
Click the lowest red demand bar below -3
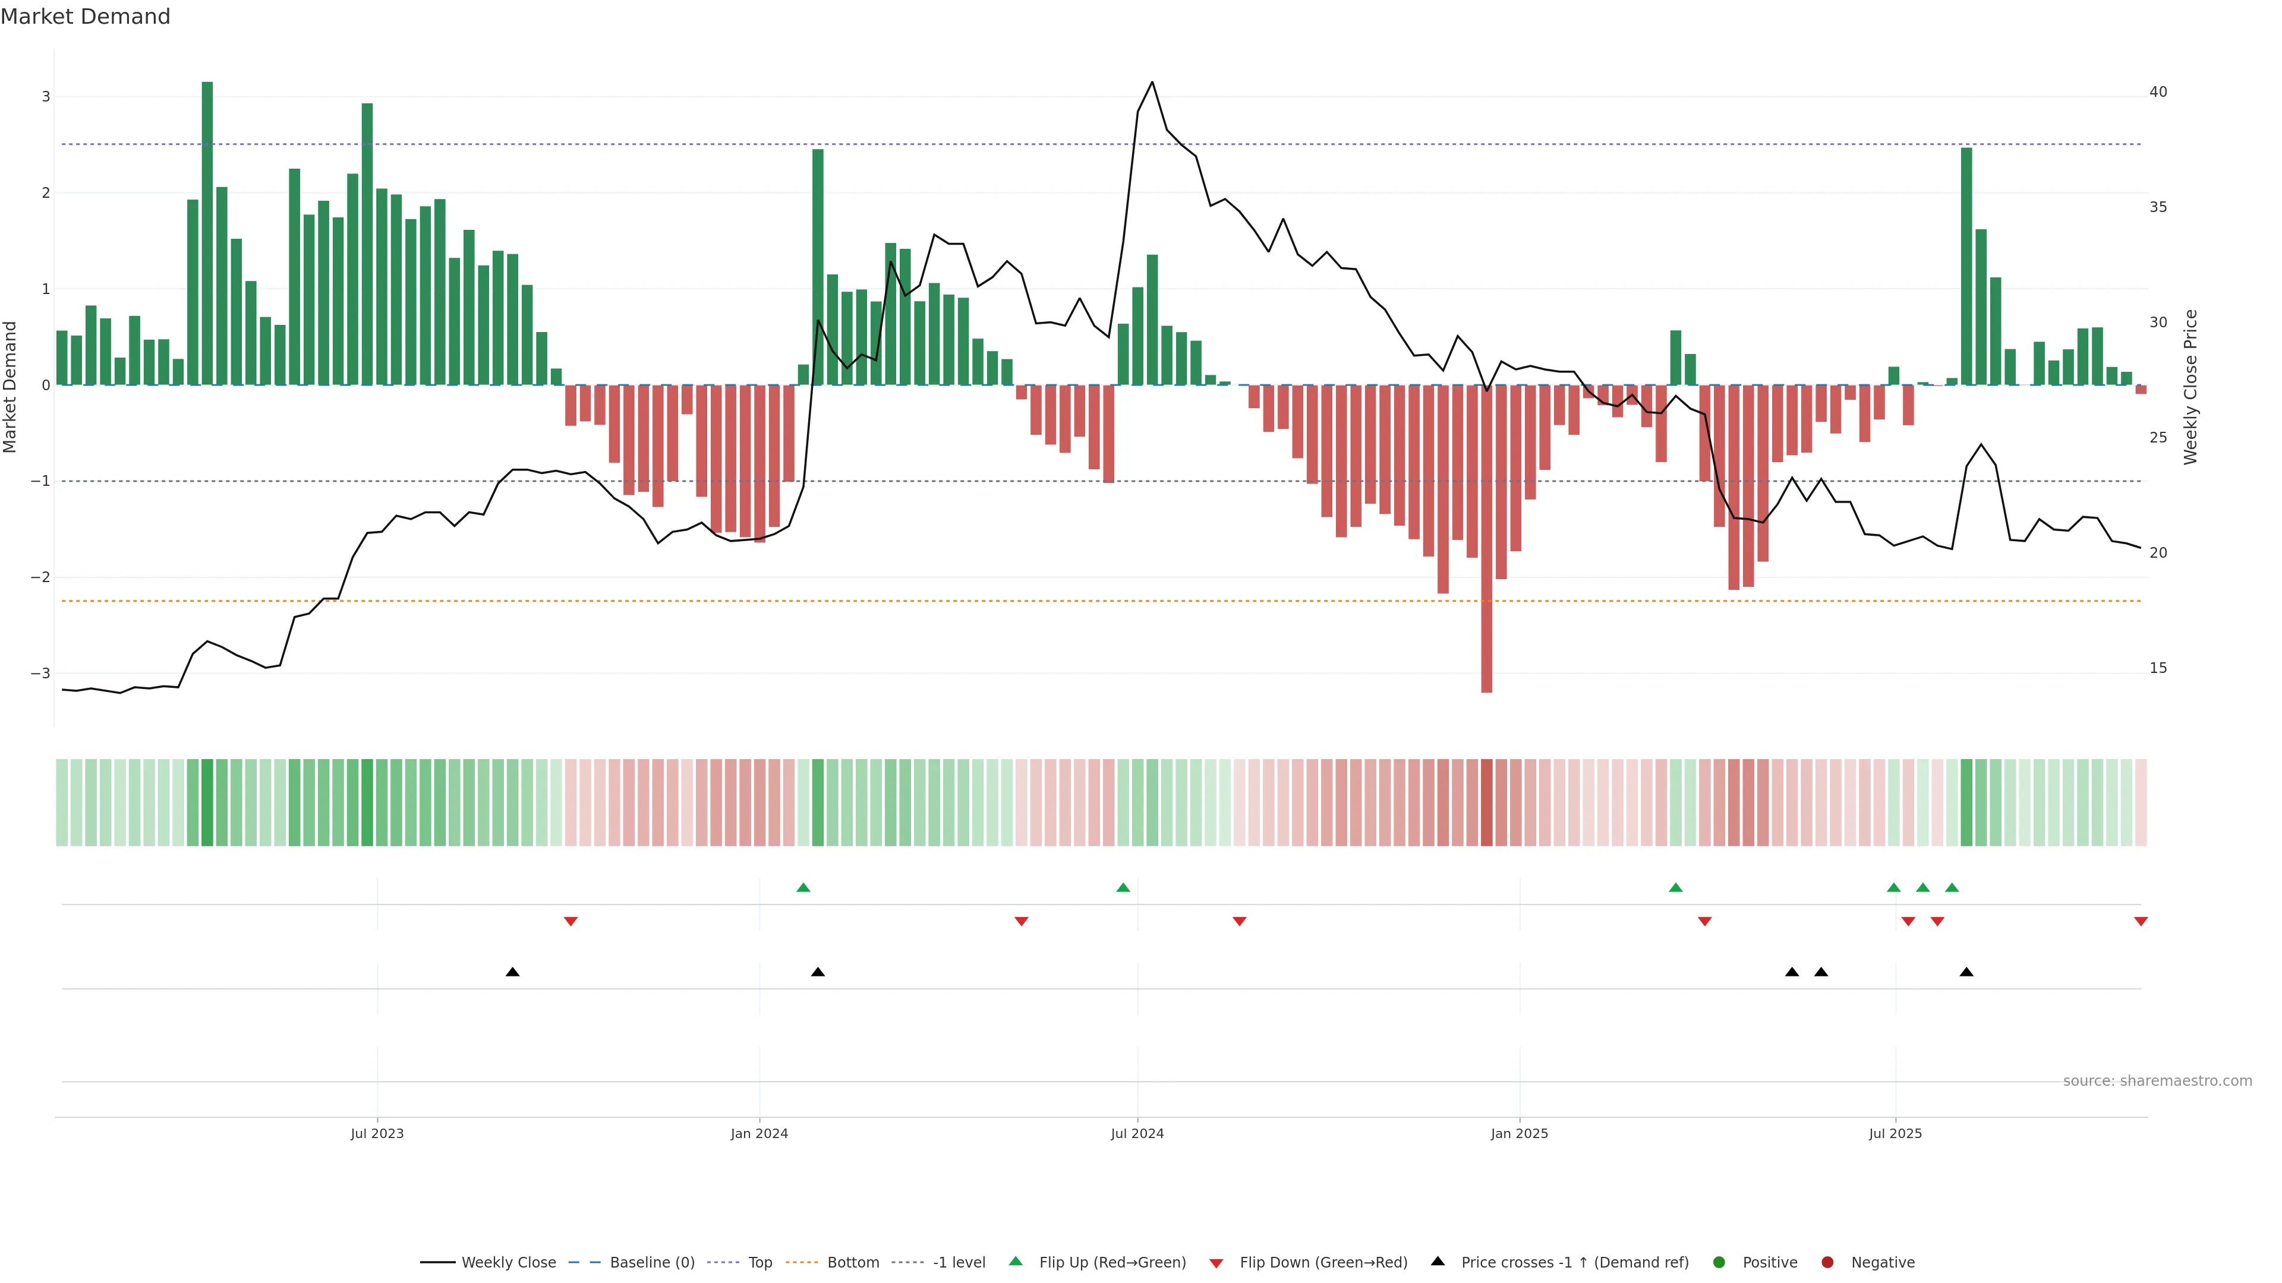pyautogui.click(x=1486, y=538)
